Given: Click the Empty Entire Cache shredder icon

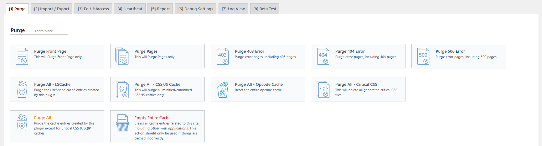Looking at the screenshot, I should point(122,123).
